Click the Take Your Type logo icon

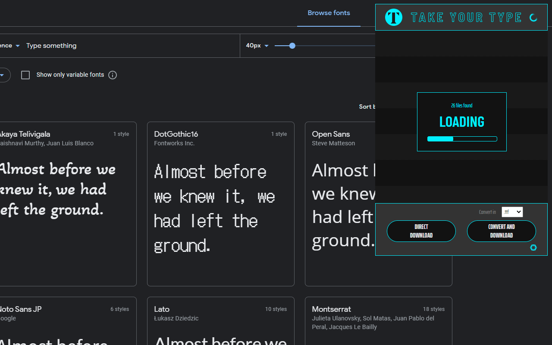[x=394, y=17]
